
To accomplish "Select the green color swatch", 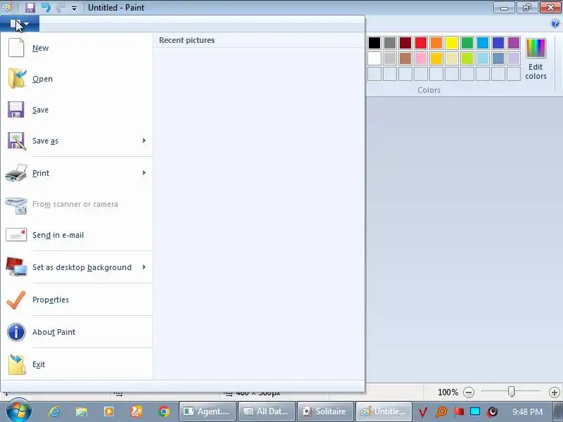I will [x=467, y=43].
